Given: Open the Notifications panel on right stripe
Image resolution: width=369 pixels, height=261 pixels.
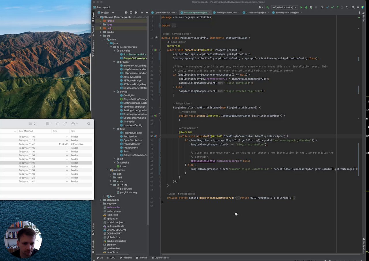Looking at the screenshot, I should point(364,245).
